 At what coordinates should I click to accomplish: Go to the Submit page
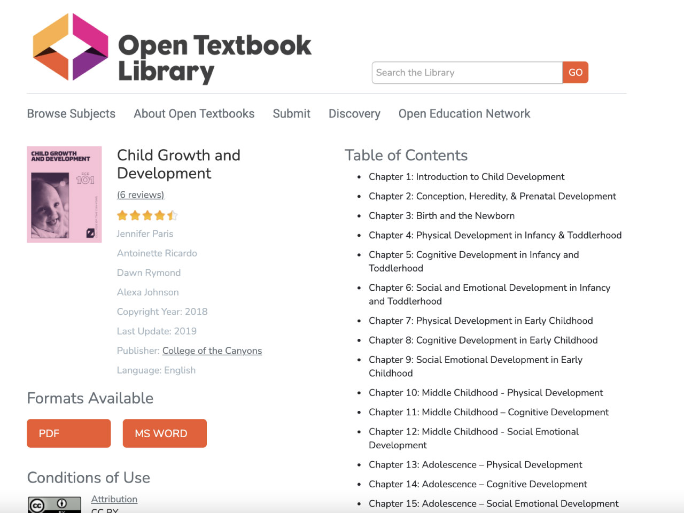coord(291,114)
